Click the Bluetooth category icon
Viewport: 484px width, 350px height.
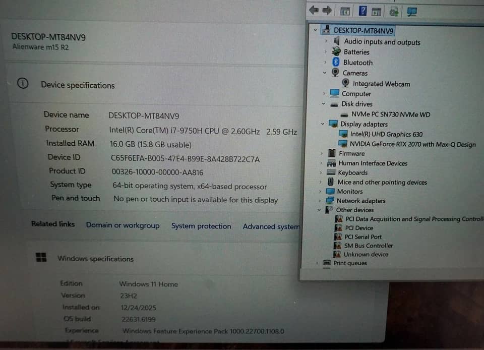click(336, 62)
